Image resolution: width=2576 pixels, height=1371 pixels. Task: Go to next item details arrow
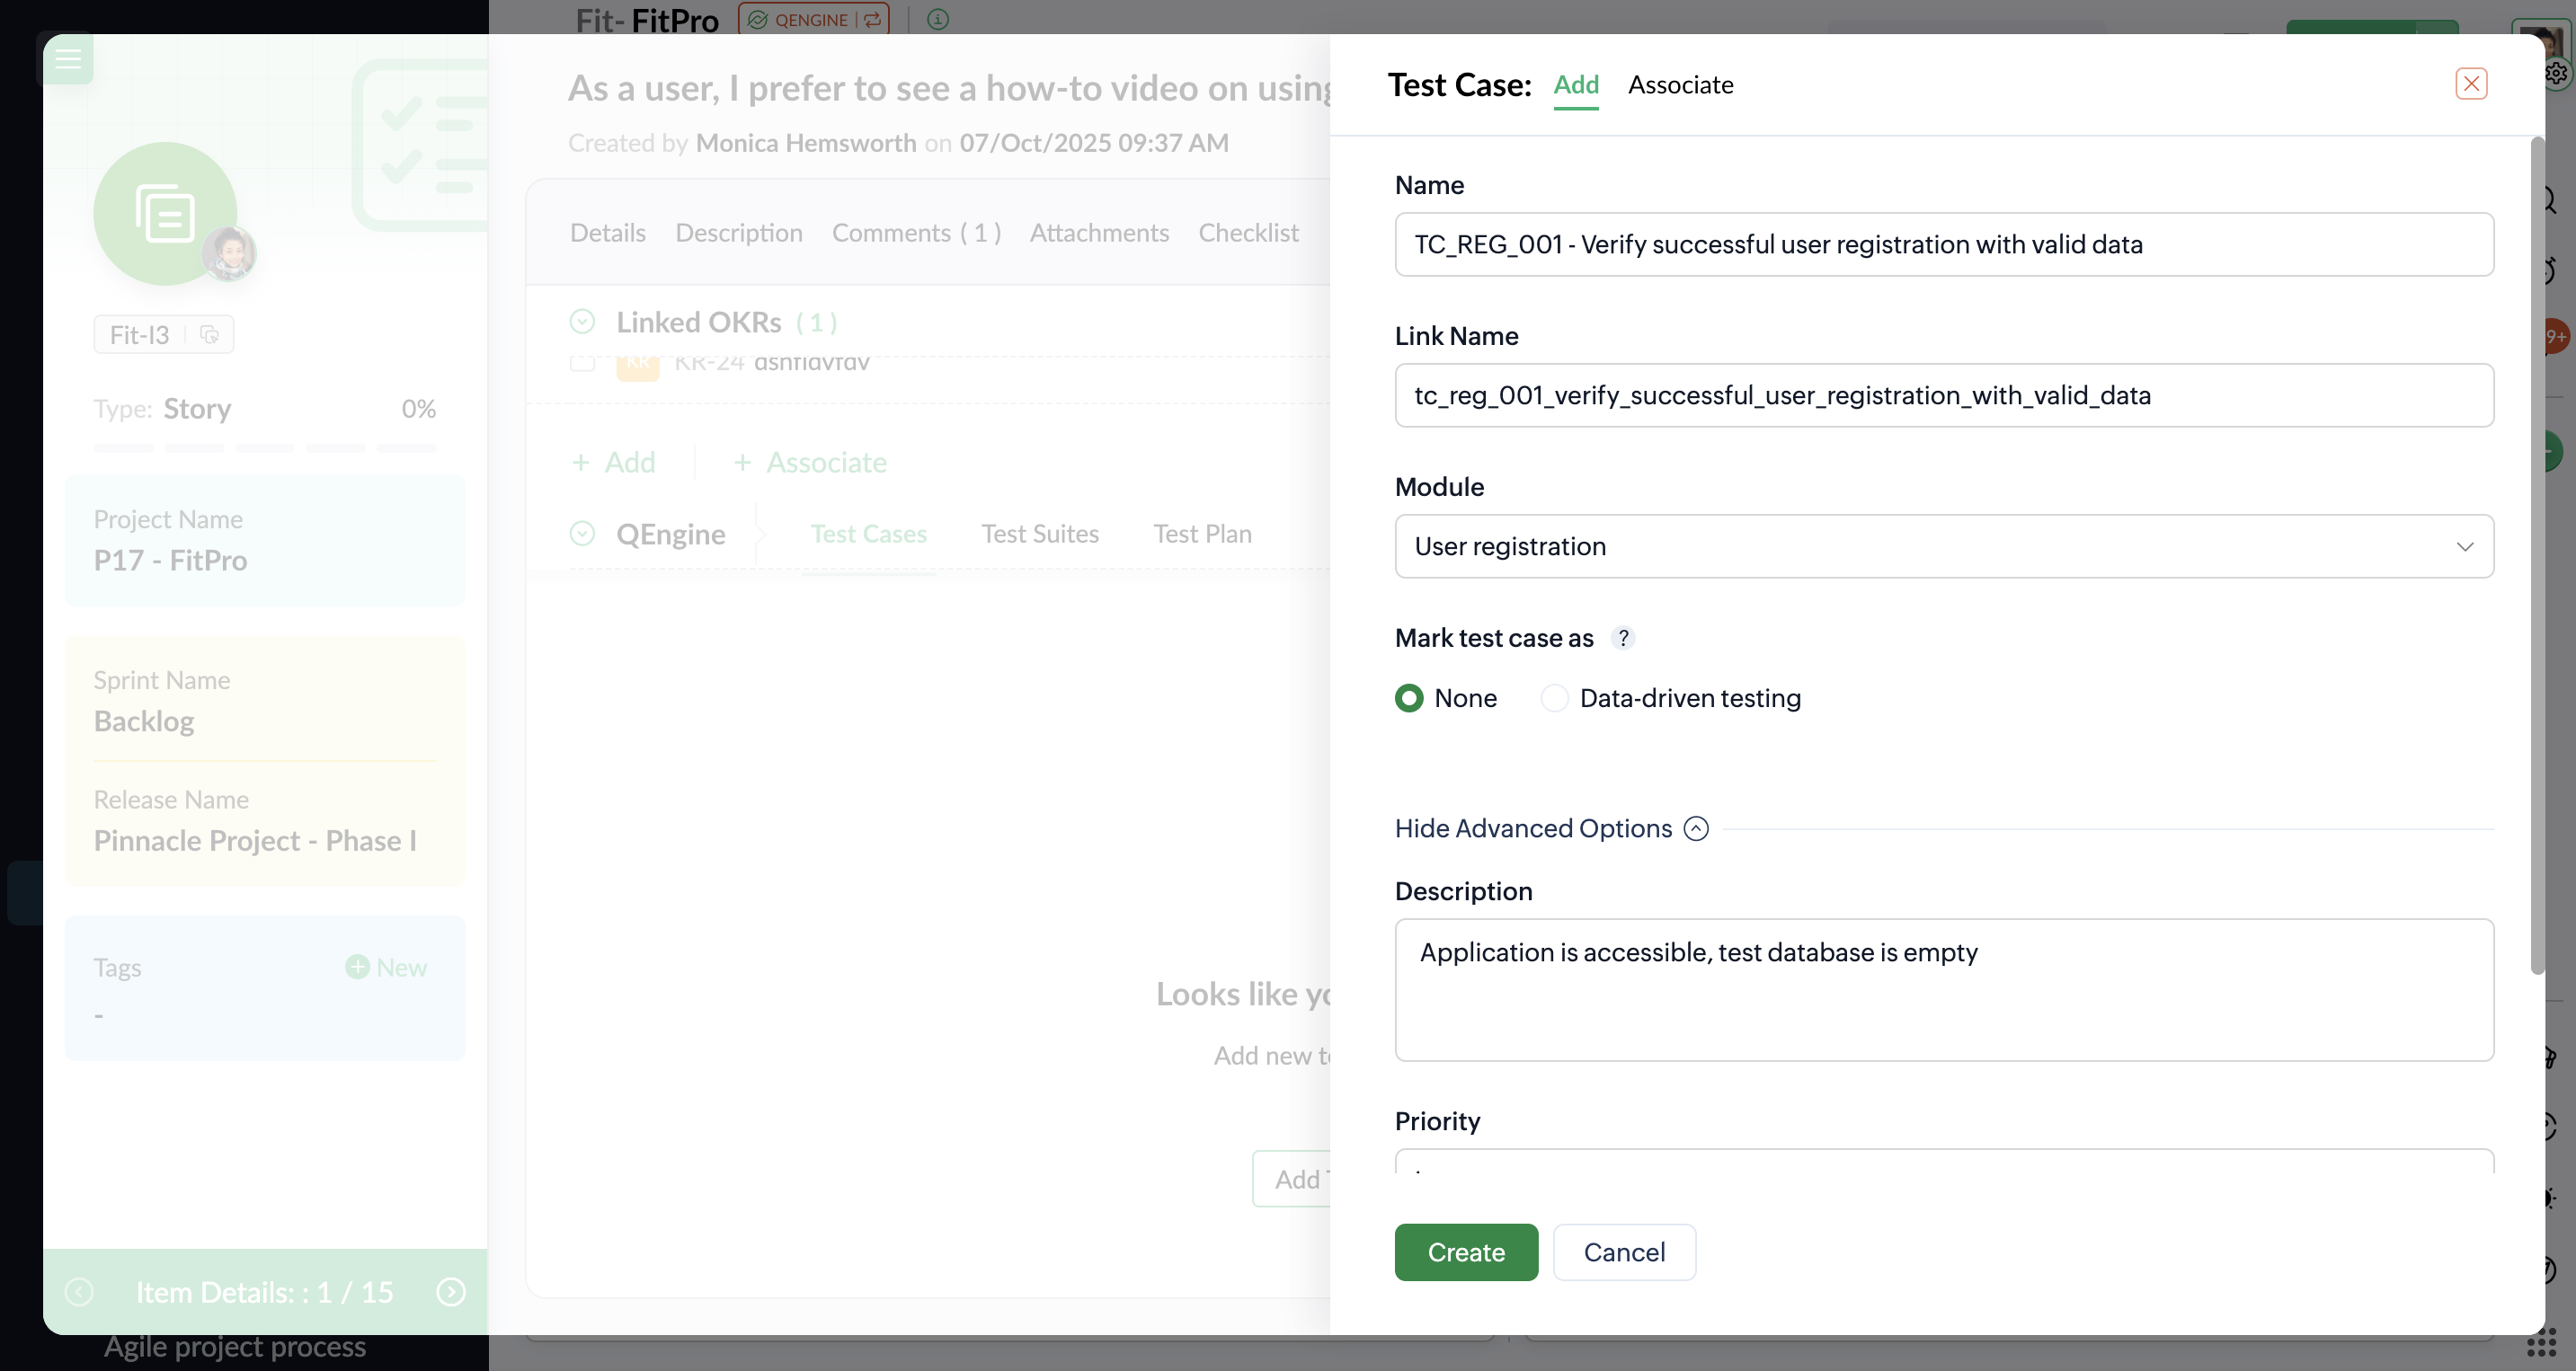pos(451,1292)
